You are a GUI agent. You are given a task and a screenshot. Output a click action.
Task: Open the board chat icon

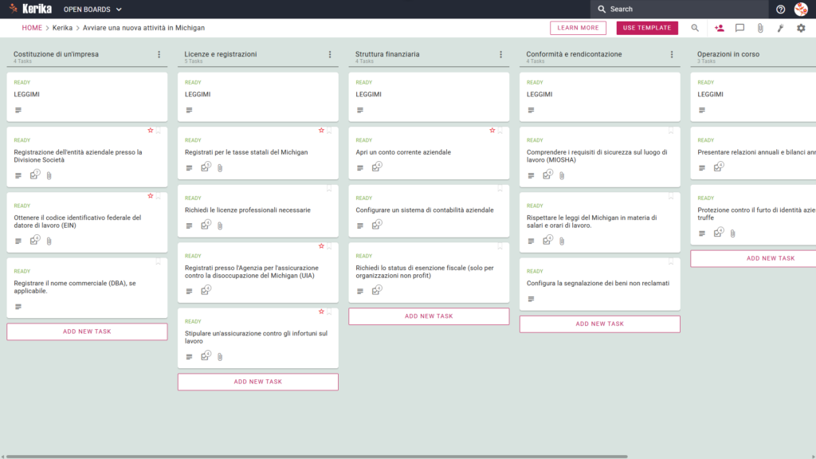pos(739,28)
